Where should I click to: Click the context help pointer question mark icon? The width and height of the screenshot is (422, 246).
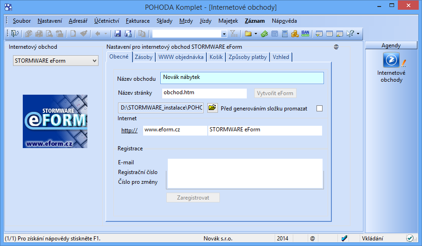(x=350, y=33)
